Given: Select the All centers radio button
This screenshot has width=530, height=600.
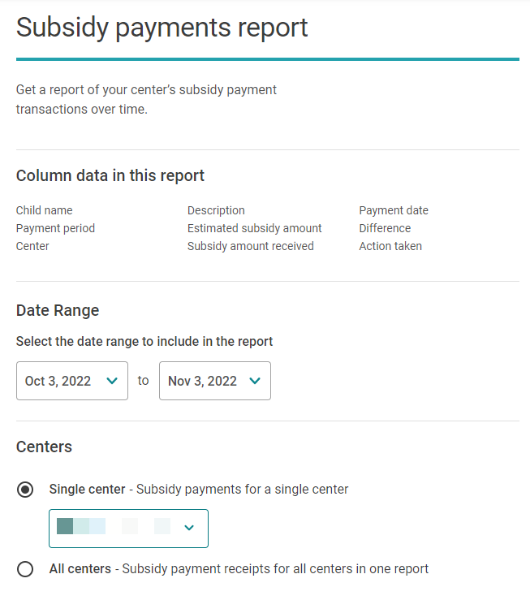Looking at the screenshot, I should (25, 569).
